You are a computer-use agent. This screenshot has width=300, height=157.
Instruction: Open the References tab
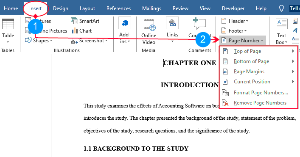click(119, 8)
